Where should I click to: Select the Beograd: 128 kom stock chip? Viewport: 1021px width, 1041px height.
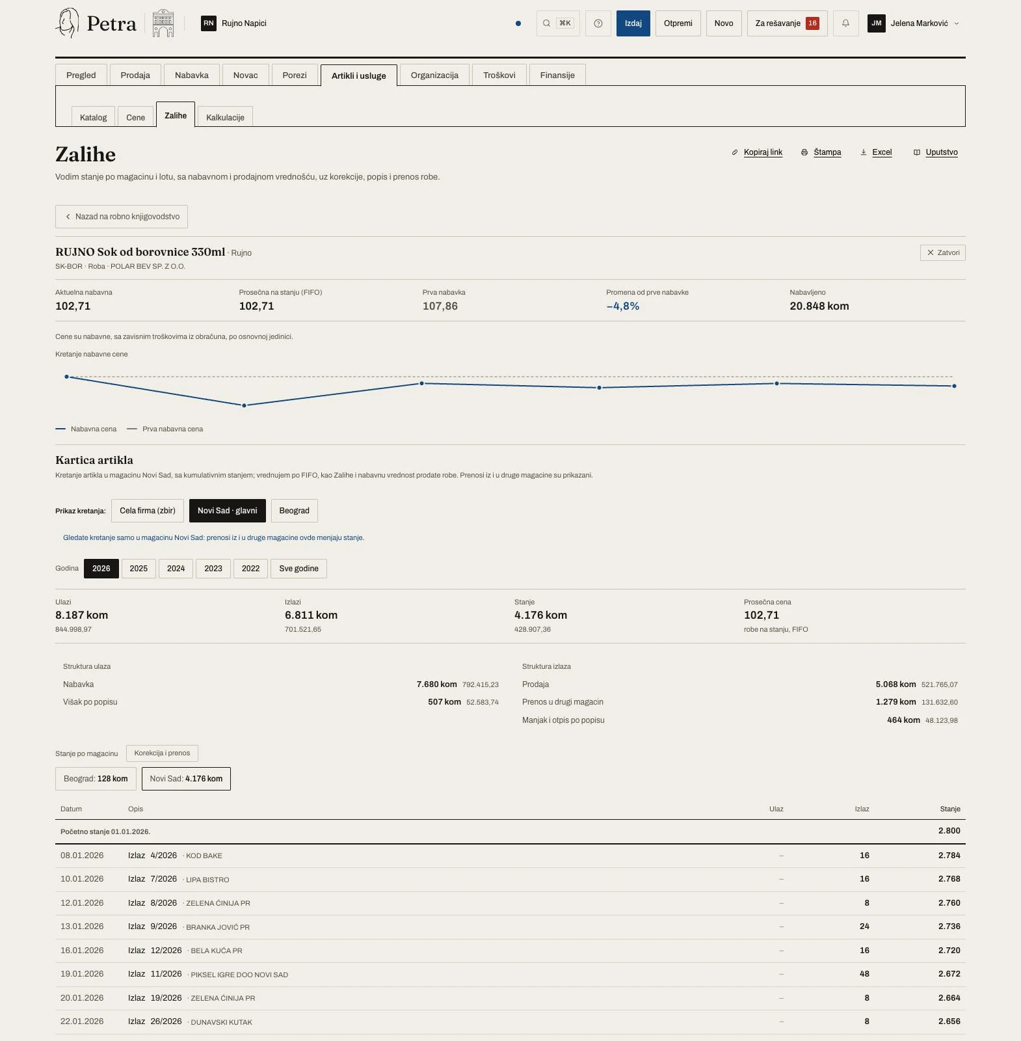[x=96, y=779]
